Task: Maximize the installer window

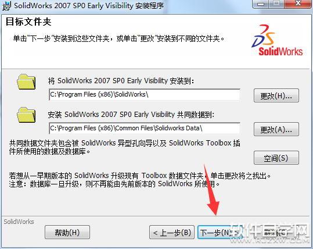Action: coord(277,4)
